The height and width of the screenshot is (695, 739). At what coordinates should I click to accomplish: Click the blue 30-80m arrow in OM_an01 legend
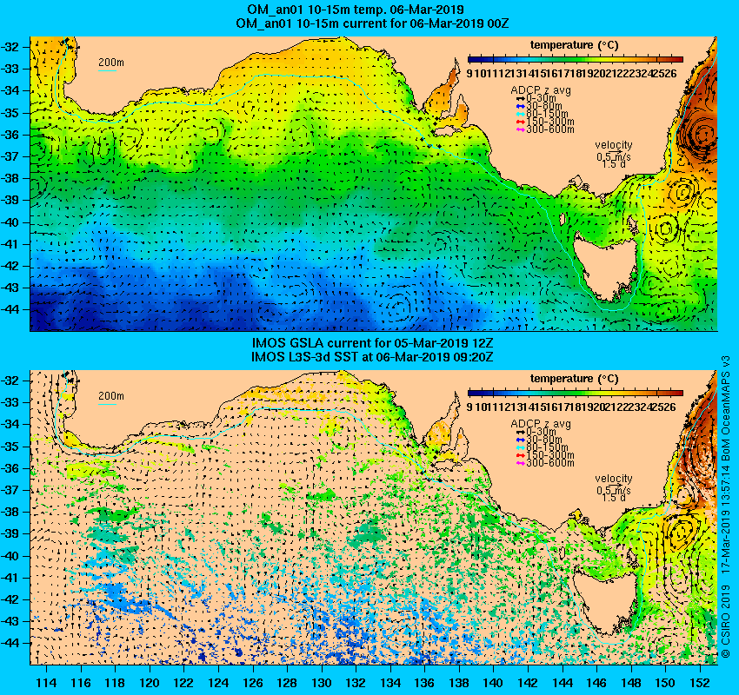pyautogui.click(x=520, y=106)
